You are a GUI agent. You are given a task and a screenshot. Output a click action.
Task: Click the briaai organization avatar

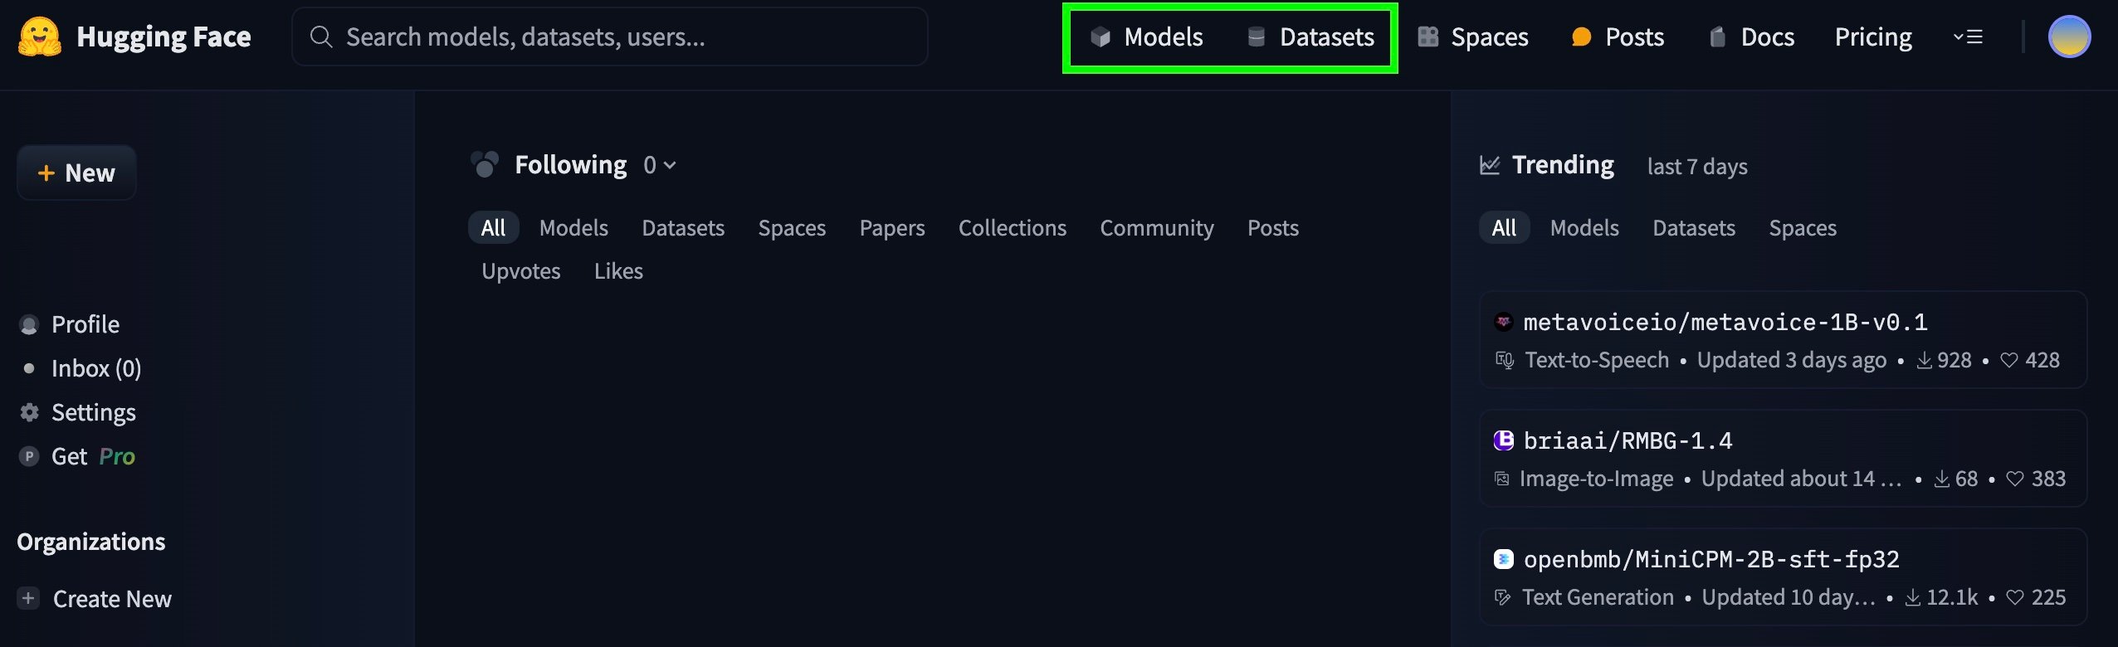1504,440
